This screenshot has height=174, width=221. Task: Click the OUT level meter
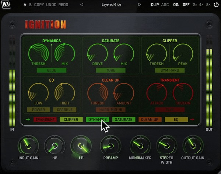point(209,81)
